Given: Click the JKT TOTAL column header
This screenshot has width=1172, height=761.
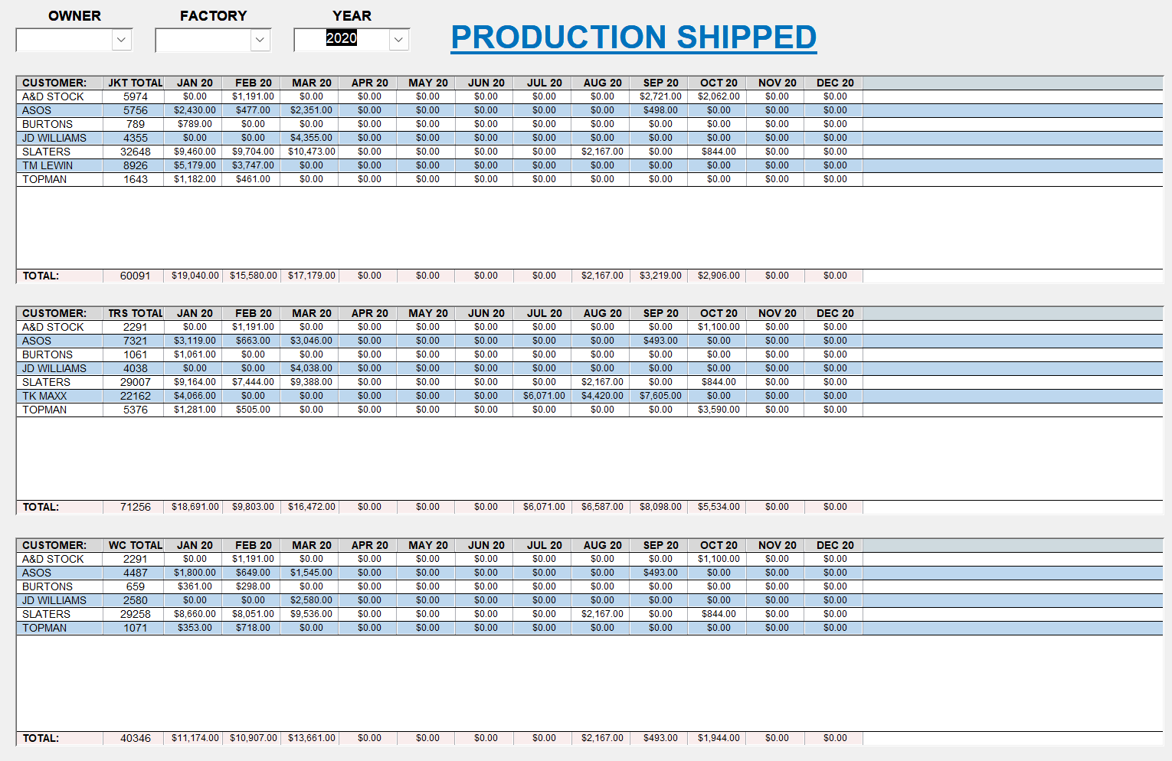Looking at the screenshot, I should (x=135, y=83).
